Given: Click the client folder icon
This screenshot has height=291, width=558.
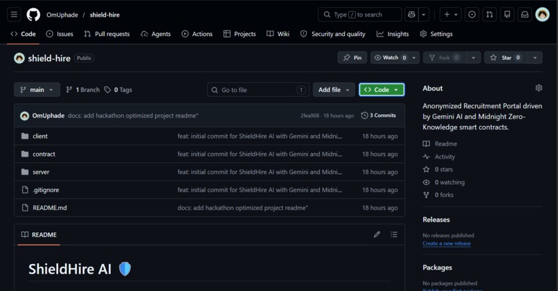Looking at the screenshot, I should pos(25,136).
